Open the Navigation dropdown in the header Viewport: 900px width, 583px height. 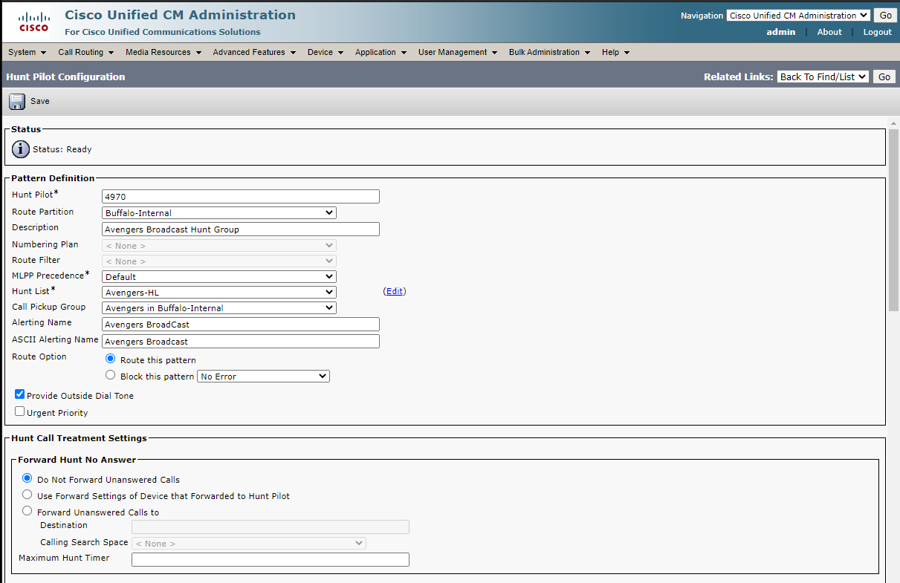(798, 16)
